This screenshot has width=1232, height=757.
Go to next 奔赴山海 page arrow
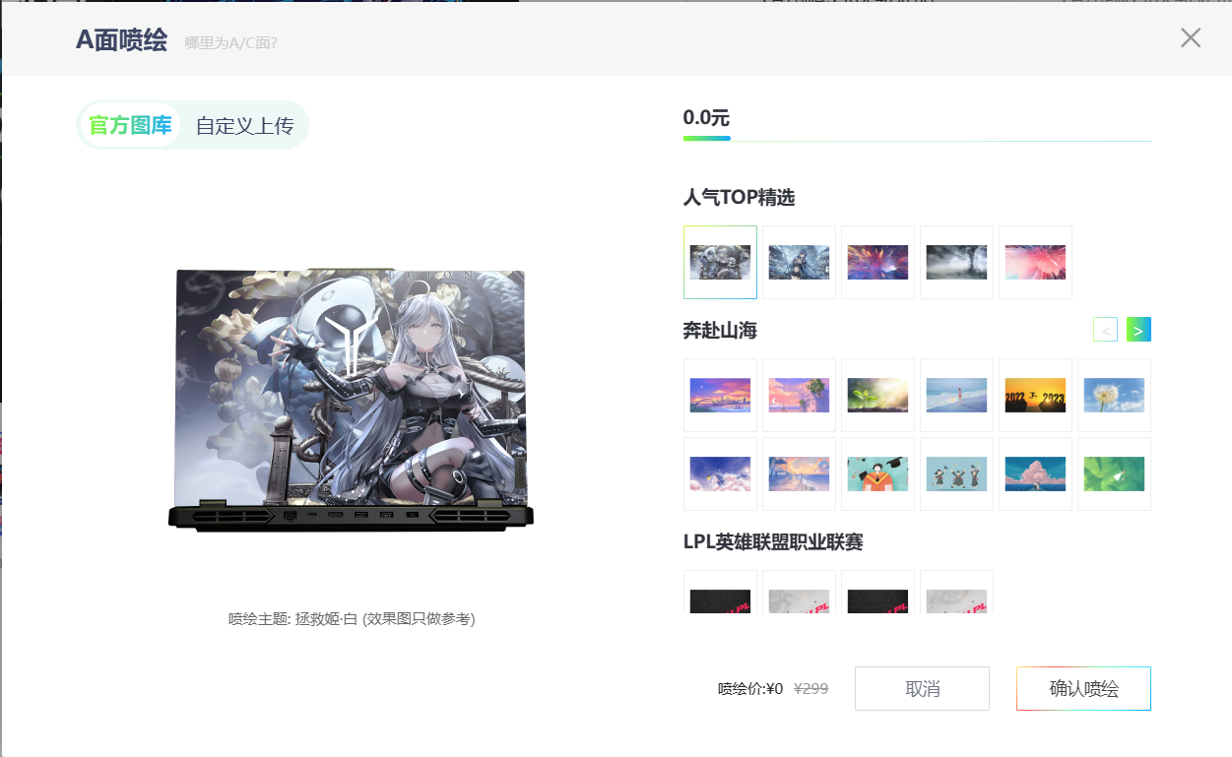click(1138, 330)
